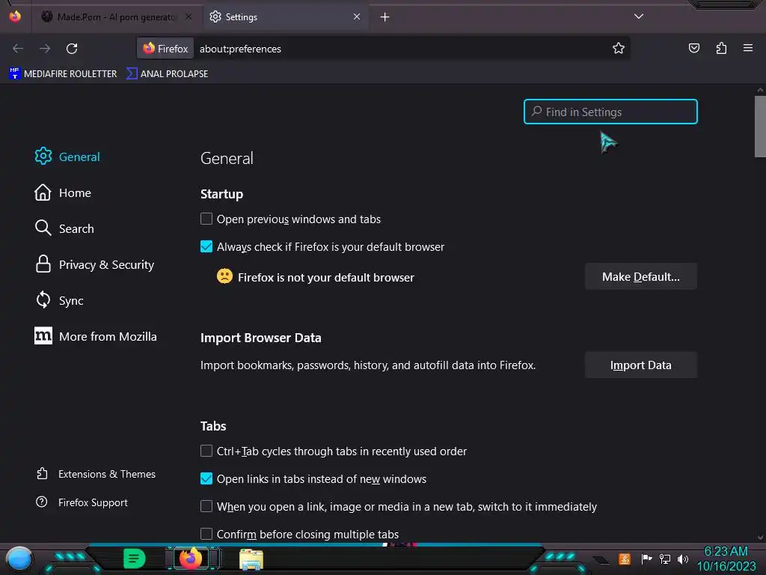Bookmark this page with the star icon
The image size is (766, 575).
pos(619,49)
